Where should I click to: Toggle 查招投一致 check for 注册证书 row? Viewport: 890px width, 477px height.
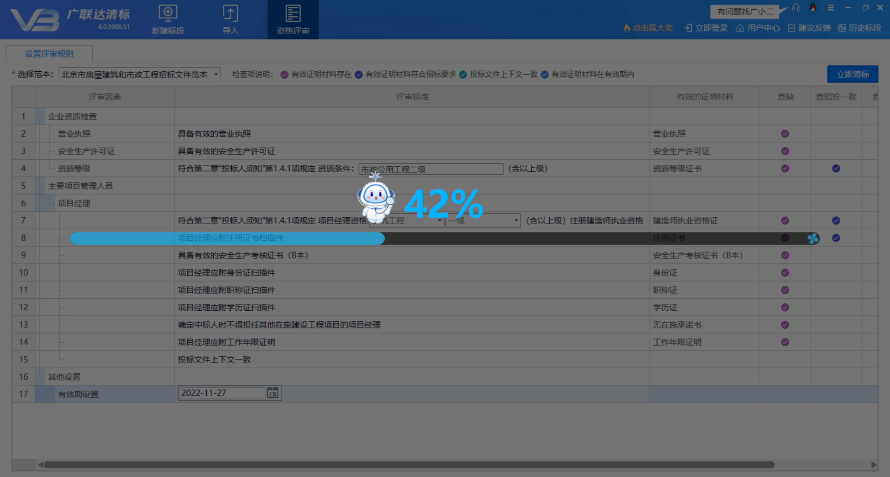[x=836, y=238]
